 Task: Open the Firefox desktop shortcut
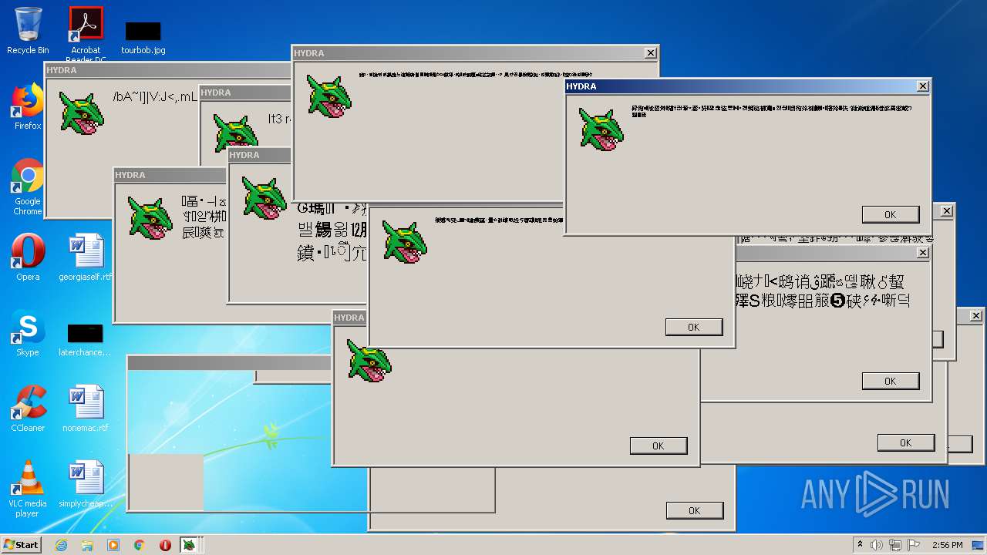point(28,107)
